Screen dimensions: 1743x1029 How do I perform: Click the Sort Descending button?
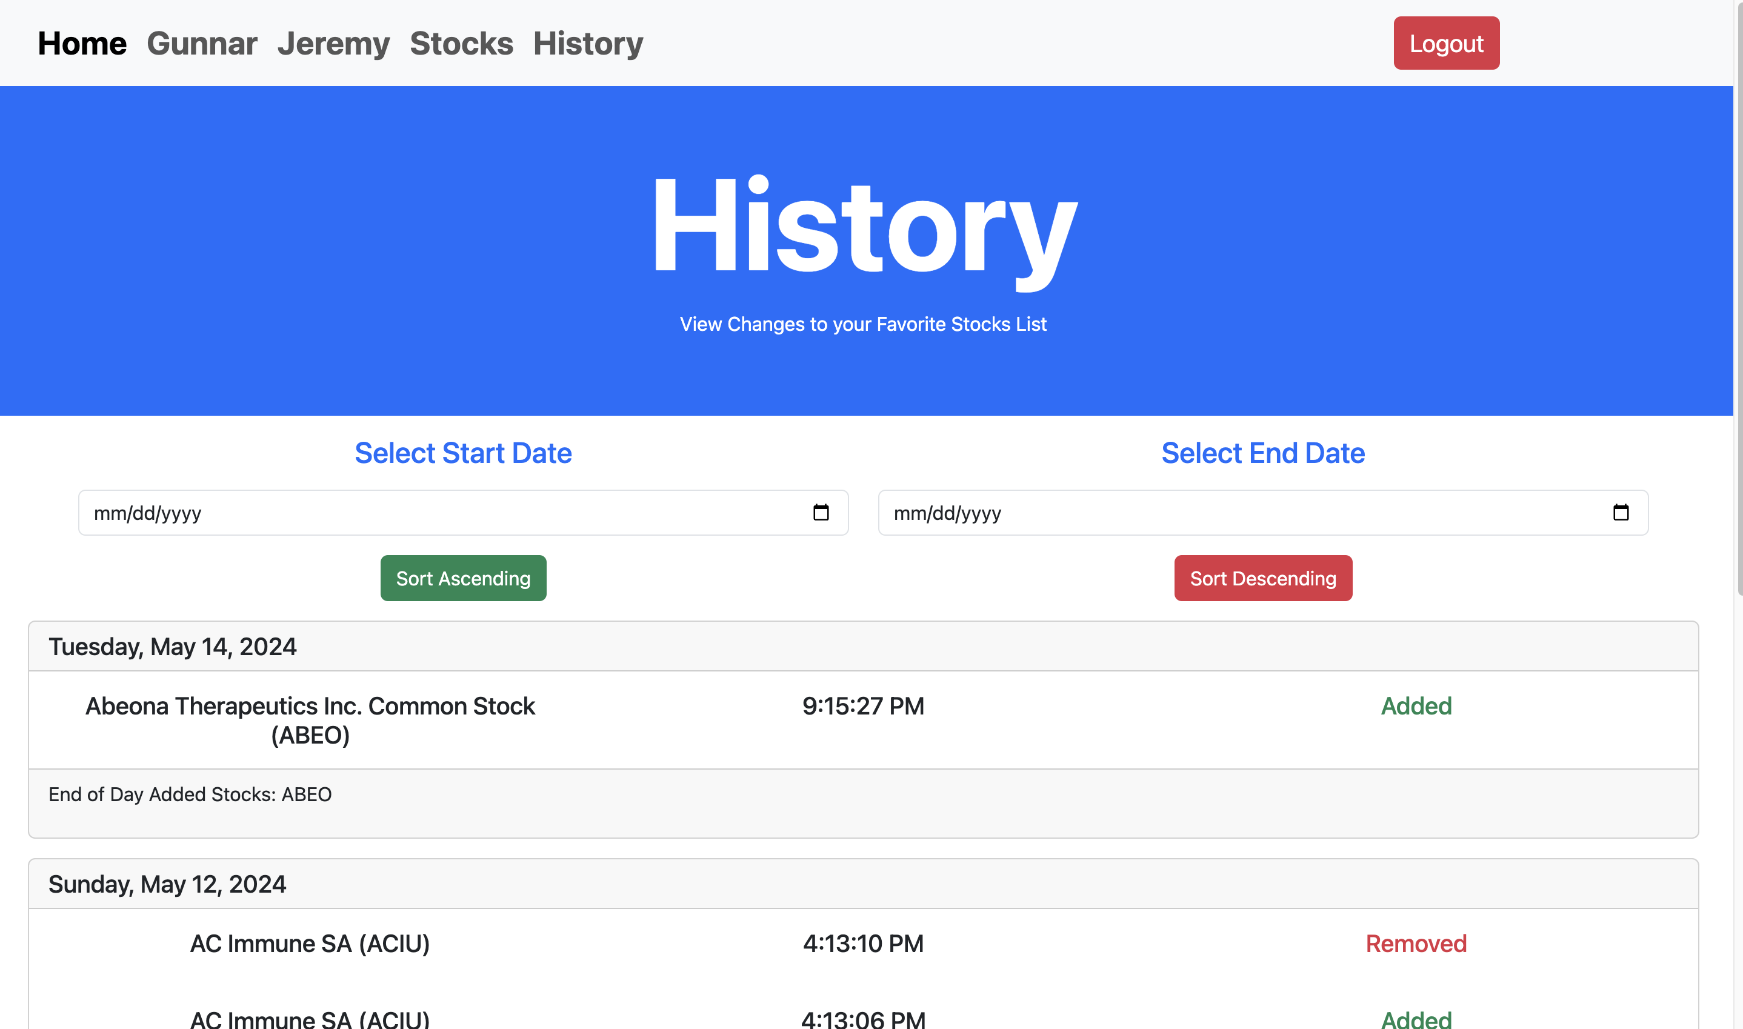1262,578
